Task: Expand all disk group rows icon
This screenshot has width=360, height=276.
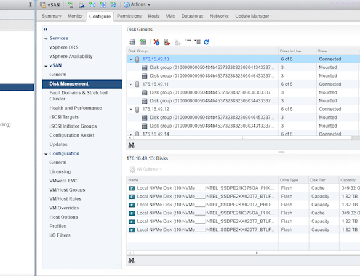Action: point(198,42)
